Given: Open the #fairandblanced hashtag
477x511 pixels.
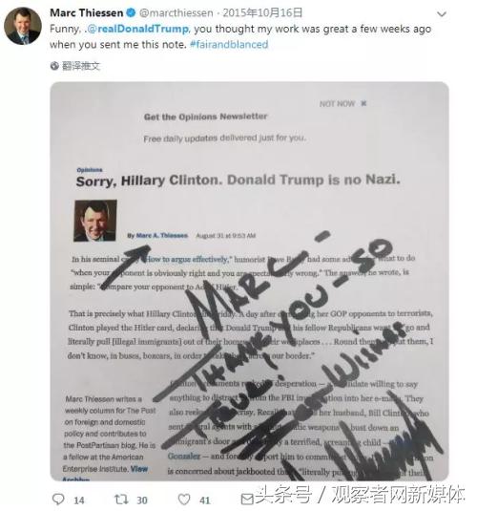Looking at the screenshot, I should click(x=229, y=44).
